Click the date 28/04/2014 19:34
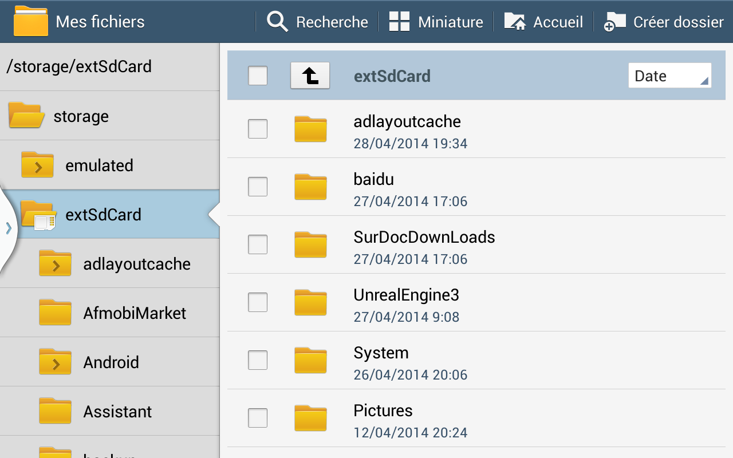733x458 pixels. [x=411, y=144]
